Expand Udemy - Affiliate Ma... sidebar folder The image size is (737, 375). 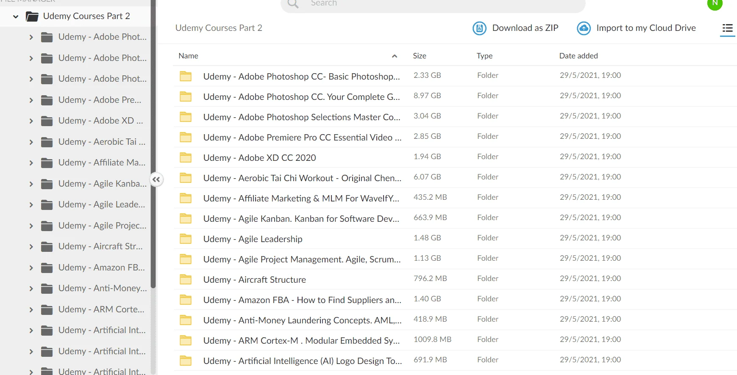pyautogui.click(x=31, y=163)
